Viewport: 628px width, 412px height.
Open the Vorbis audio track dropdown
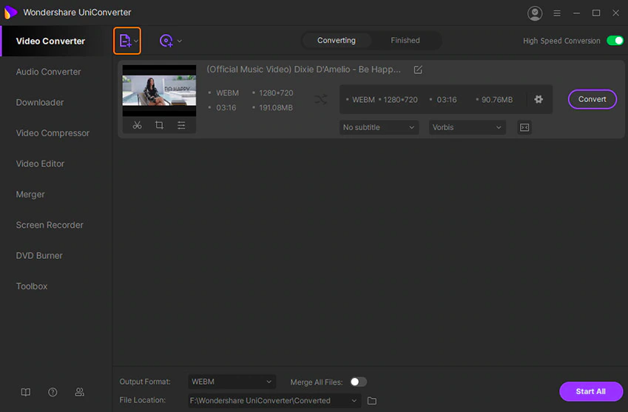coord(467,127)
